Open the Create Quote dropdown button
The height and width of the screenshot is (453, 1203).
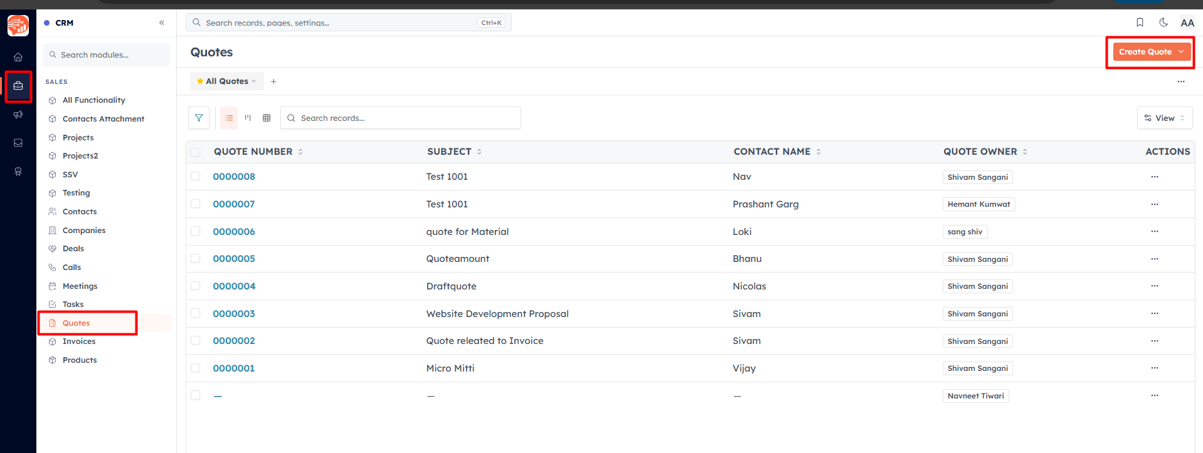(x=1152, y=52)
